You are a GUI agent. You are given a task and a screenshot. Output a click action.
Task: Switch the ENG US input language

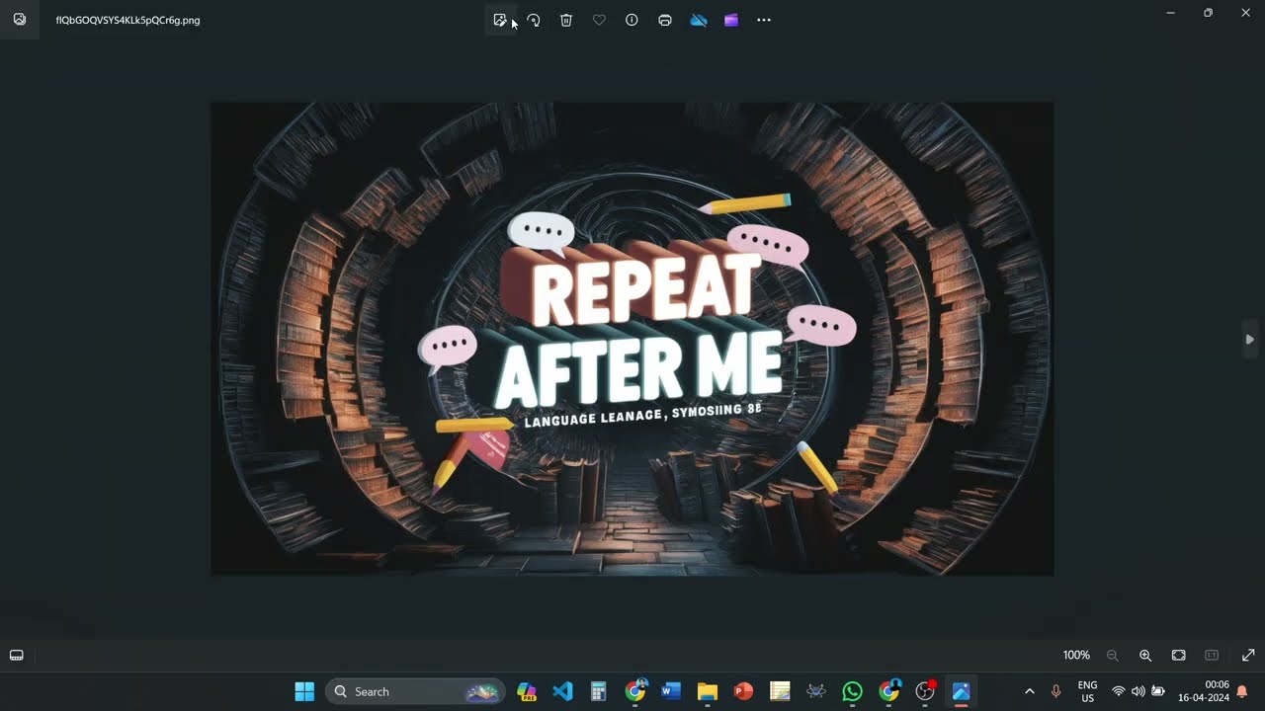point(1087,691)
